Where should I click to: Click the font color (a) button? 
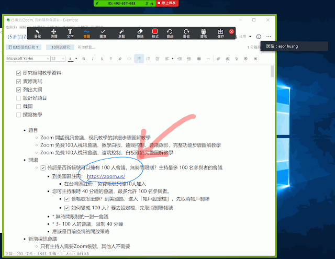click(70, 59)
